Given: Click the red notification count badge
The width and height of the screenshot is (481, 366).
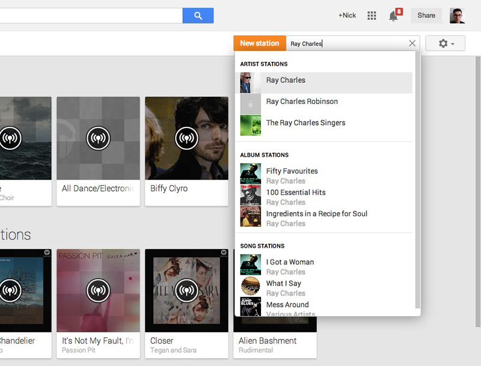Looking at the screenshot, I should coord(399,11).
